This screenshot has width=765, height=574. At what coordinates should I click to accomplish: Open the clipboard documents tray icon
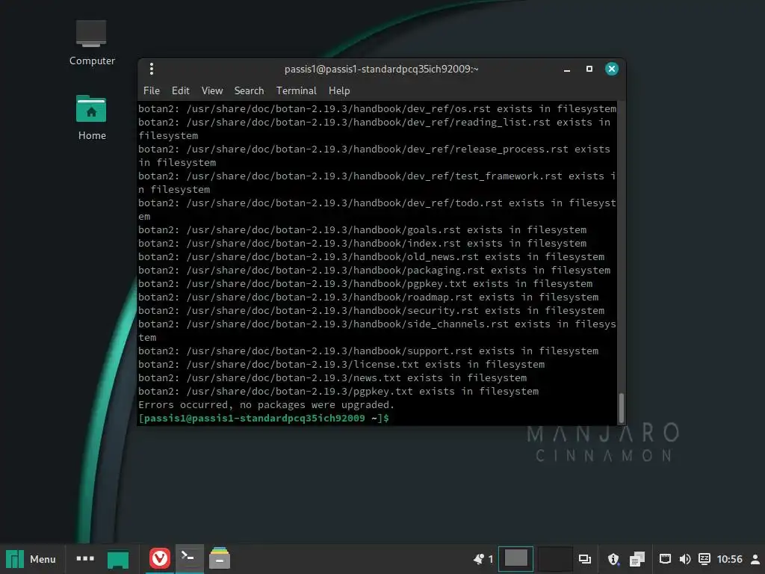(x=637, y=559)
